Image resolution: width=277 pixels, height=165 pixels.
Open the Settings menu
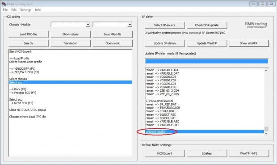point(26,10)
